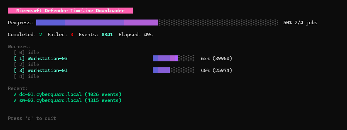Screen dimensions: 347x130
Task: Click the Completed count value
Action: [x=40, y=35]
